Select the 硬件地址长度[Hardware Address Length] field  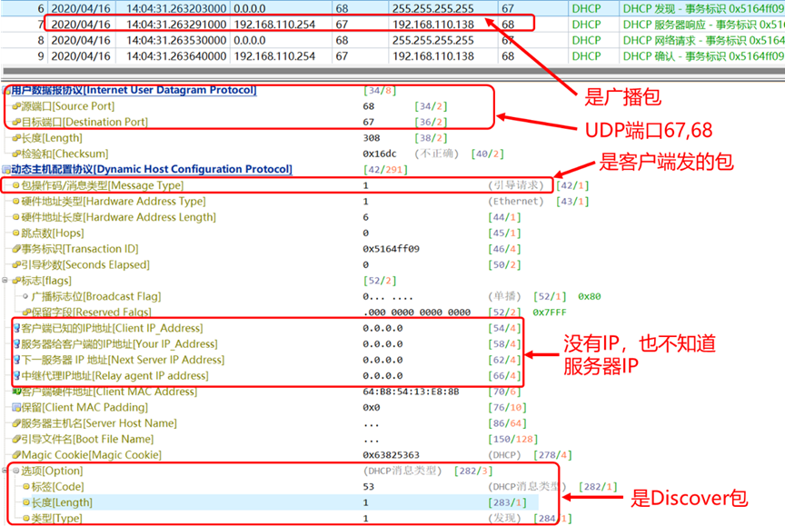tap(119, 217)
